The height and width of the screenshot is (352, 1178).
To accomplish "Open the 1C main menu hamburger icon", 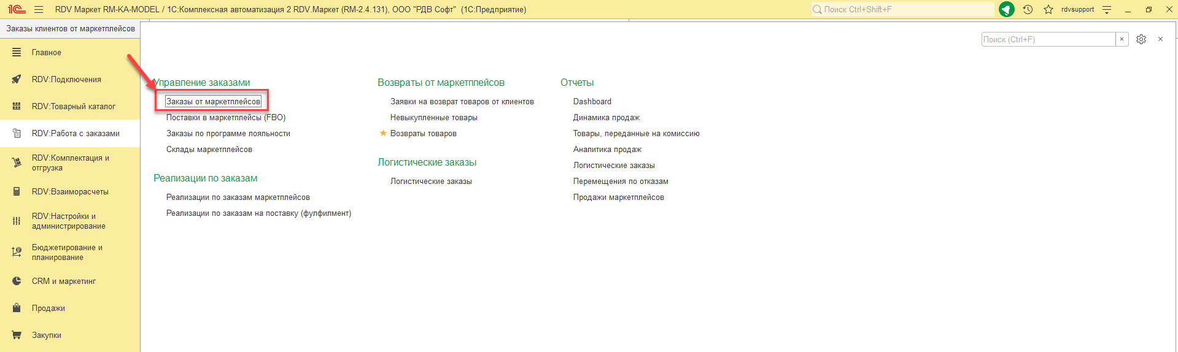I will [39, 10].
